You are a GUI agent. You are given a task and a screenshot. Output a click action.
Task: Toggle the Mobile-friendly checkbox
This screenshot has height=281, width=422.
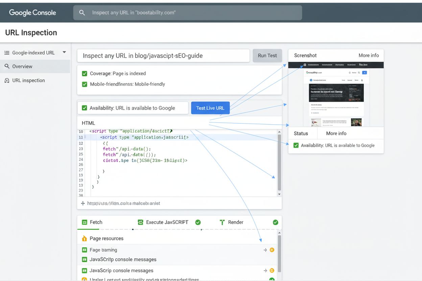coord(85,84)
